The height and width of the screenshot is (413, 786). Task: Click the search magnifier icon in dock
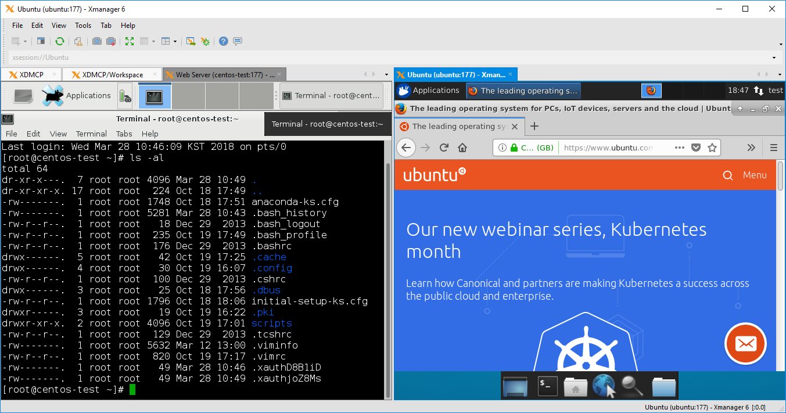click(x=631, y=385)
